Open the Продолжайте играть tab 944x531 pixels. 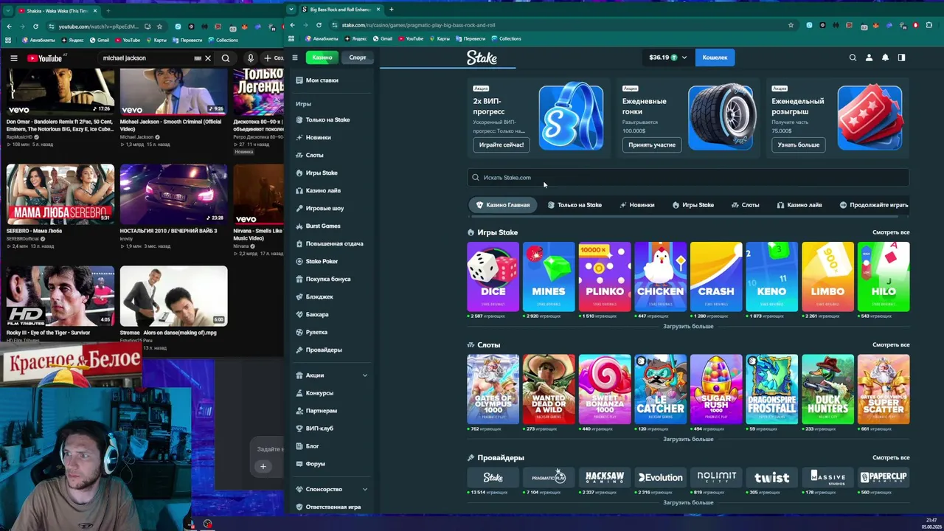(874, 205)
